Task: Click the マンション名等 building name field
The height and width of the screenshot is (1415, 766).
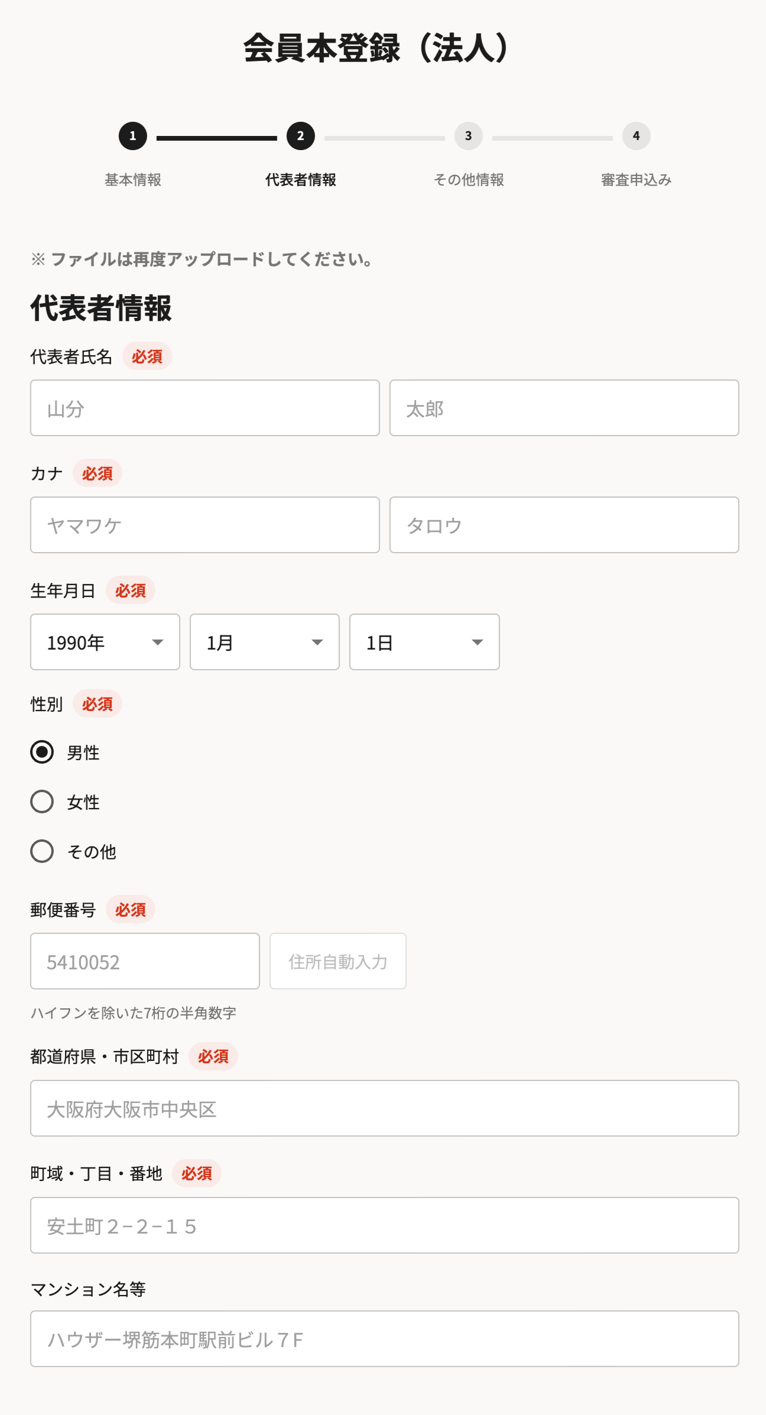Action: coord(385,1339)
